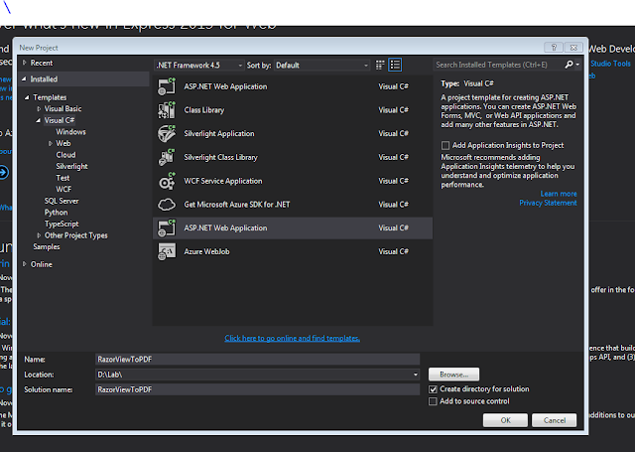Click the Silverlight Class Library template icon
The width and height of the screenshot is (635, 452).
coord(167,157)
